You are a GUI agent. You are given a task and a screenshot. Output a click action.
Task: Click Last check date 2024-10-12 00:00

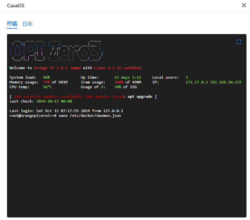click(54, 101)
